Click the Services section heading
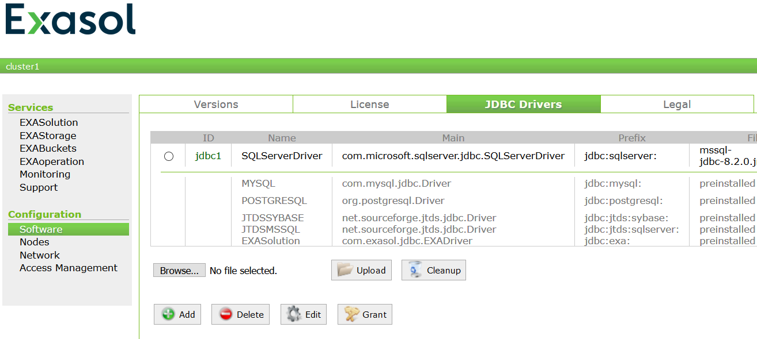The image size is (757, 339). (x=31, y=107)
